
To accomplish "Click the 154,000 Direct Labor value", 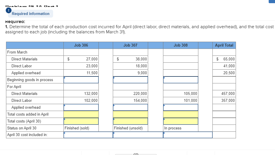I will (140, 101).
